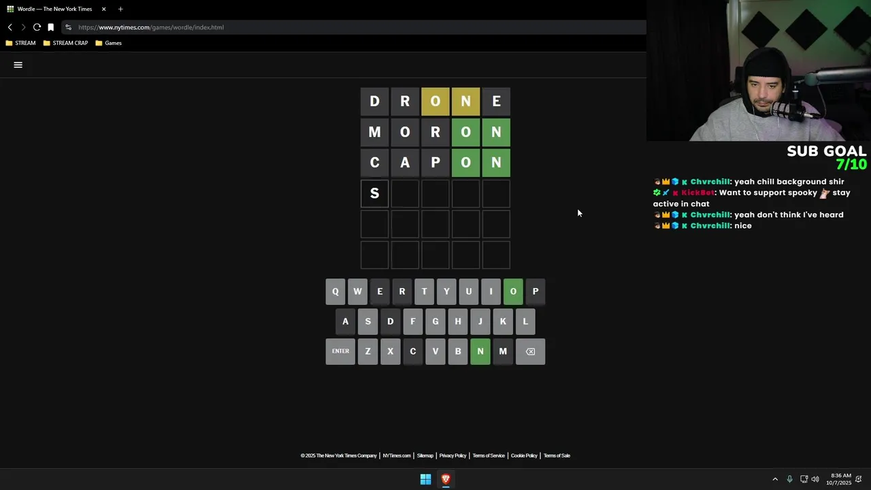Tap the U key on the Wordle keyboard

pos(468,291)
